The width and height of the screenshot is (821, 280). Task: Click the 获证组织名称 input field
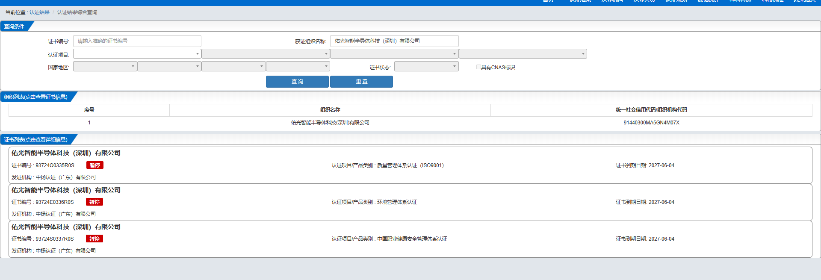pyautogui.click(x=394, y=41)
